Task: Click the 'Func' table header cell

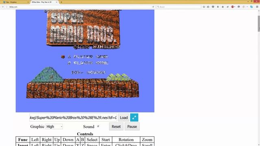Action: pos(23,140)
